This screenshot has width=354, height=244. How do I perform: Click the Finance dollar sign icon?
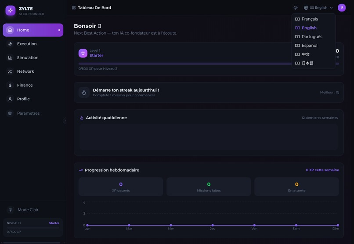click(10, 85)
